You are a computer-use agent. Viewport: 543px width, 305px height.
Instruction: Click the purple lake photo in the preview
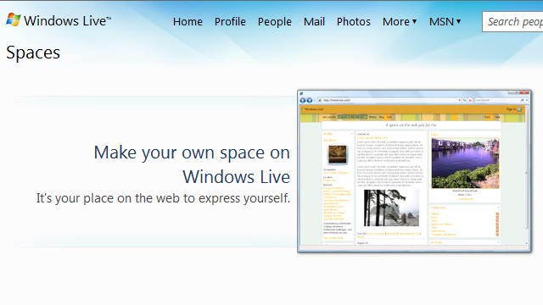[x=465, y=164]
